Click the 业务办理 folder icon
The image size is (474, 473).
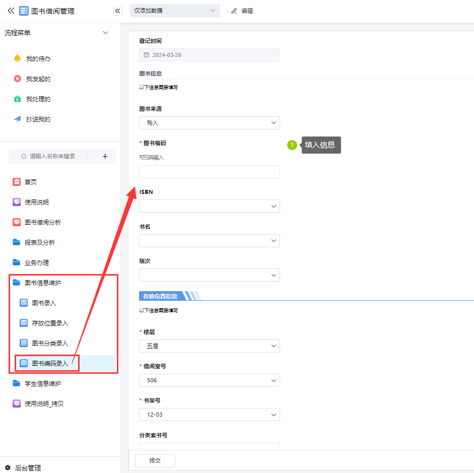click(16, 262)
